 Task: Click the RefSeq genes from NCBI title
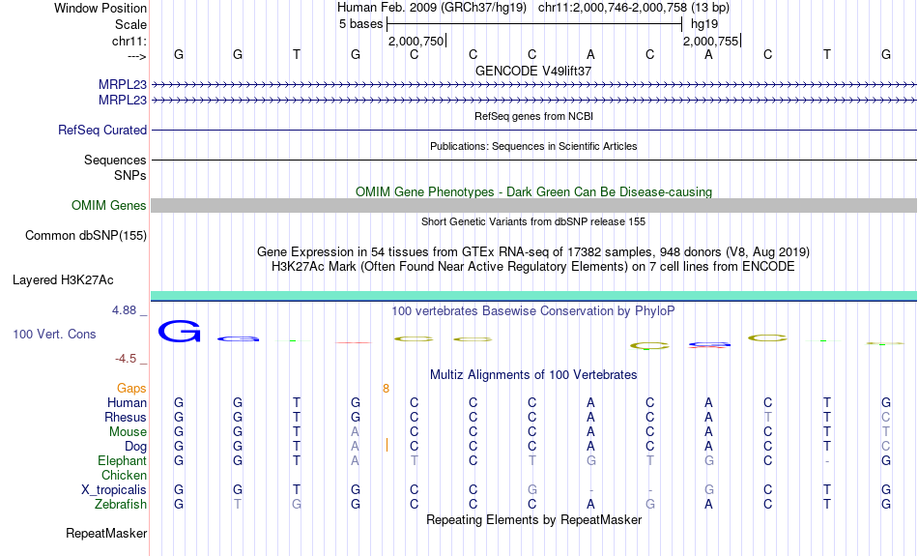click(533, 116)
